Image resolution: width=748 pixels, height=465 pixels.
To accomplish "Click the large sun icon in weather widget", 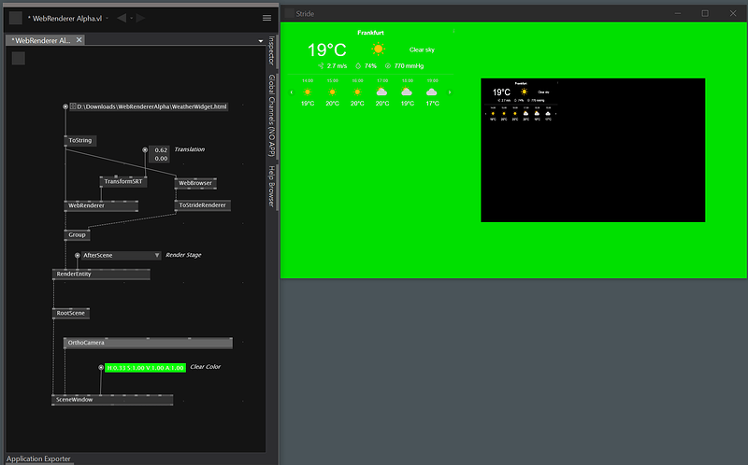I will click(379, 49).
